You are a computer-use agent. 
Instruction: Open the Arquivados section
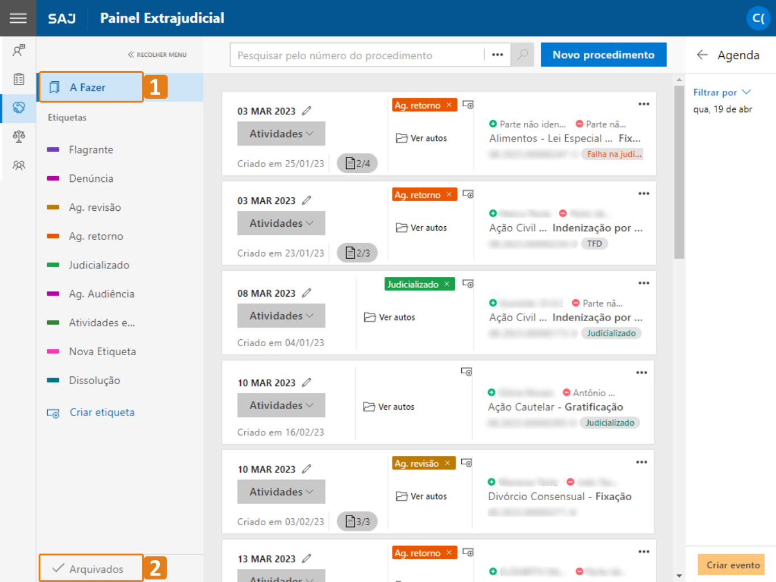tap(91, 568)
